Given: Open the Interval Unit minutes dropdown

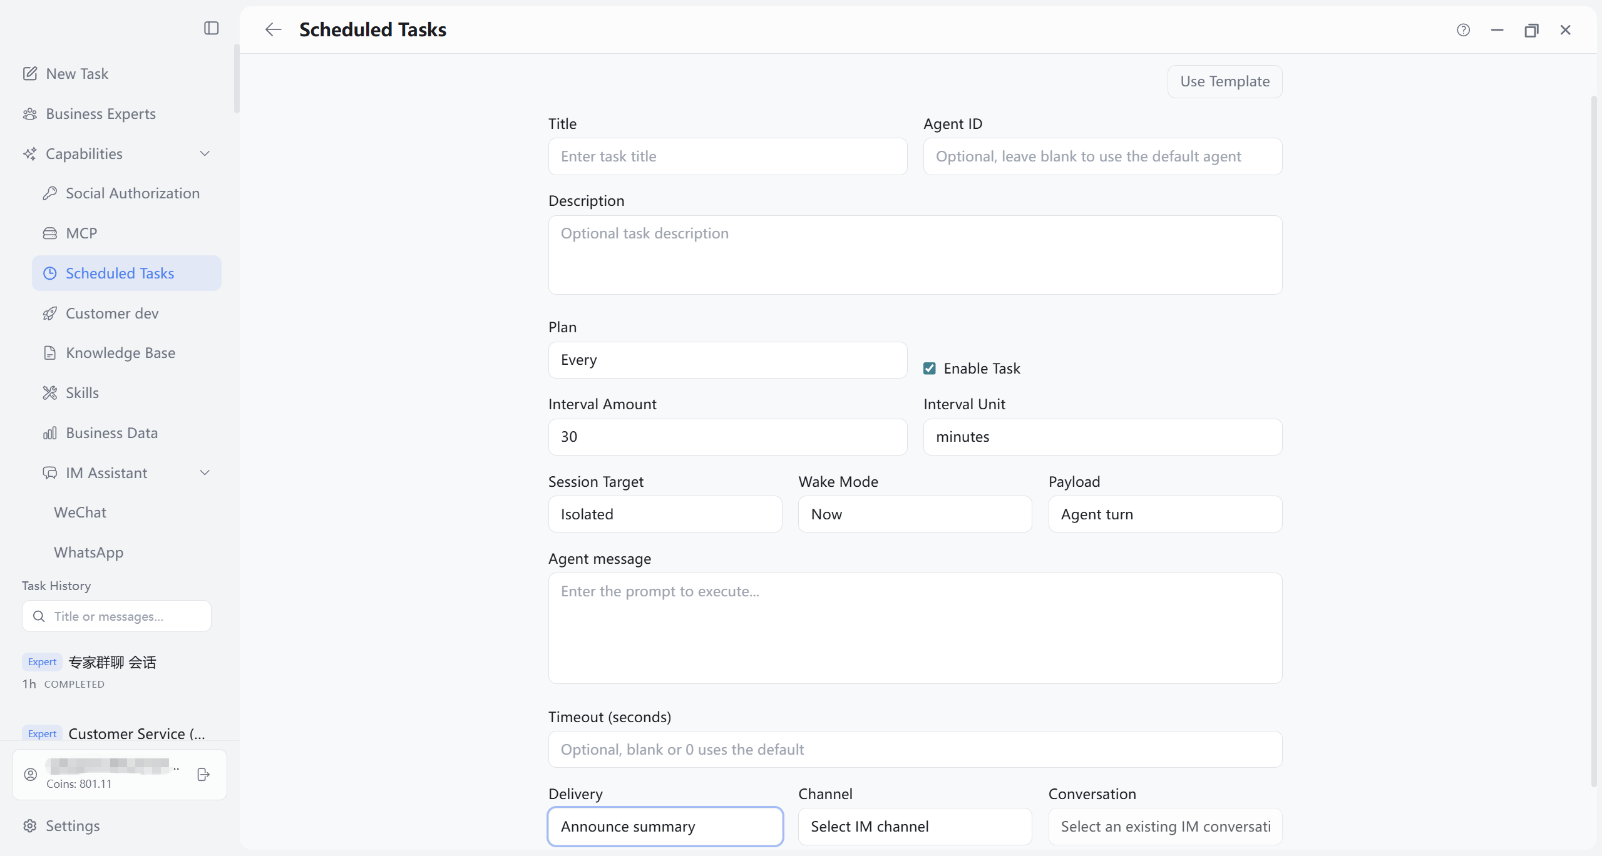Looking at the screenshot, I should 1102,437.
